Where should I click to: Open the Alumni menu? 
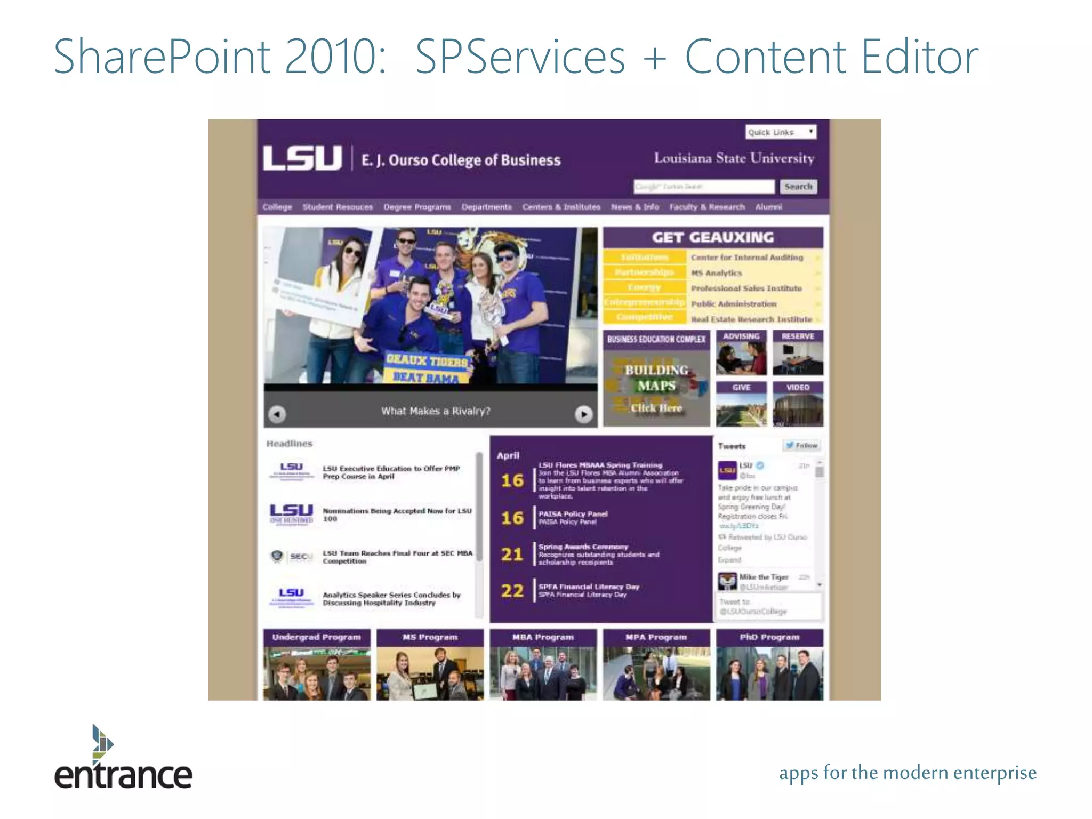coord(768,207)
